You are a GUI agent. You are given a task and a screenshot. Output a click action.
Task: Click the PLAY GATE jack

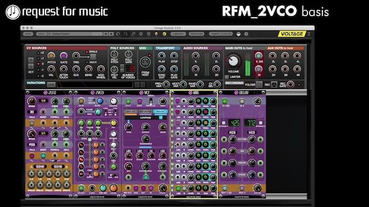point(174,69)
